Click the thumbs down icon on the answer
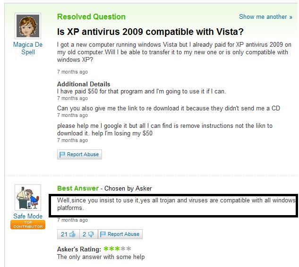The image size is (299, 267). point(91,234)
